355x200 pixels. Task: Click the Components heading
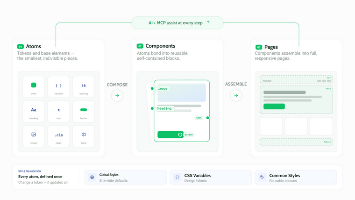click(160, 46)
